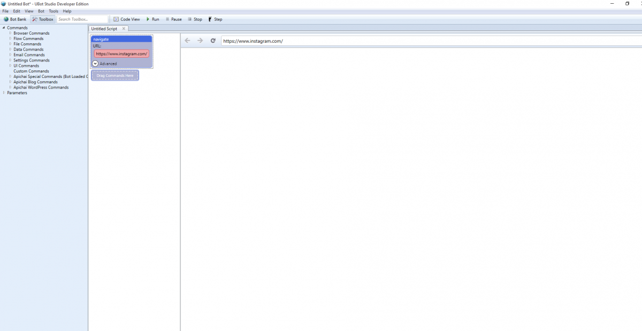Click the browser address bar
642x331 pixels.
pyautogui.click(x=431, y=41)
